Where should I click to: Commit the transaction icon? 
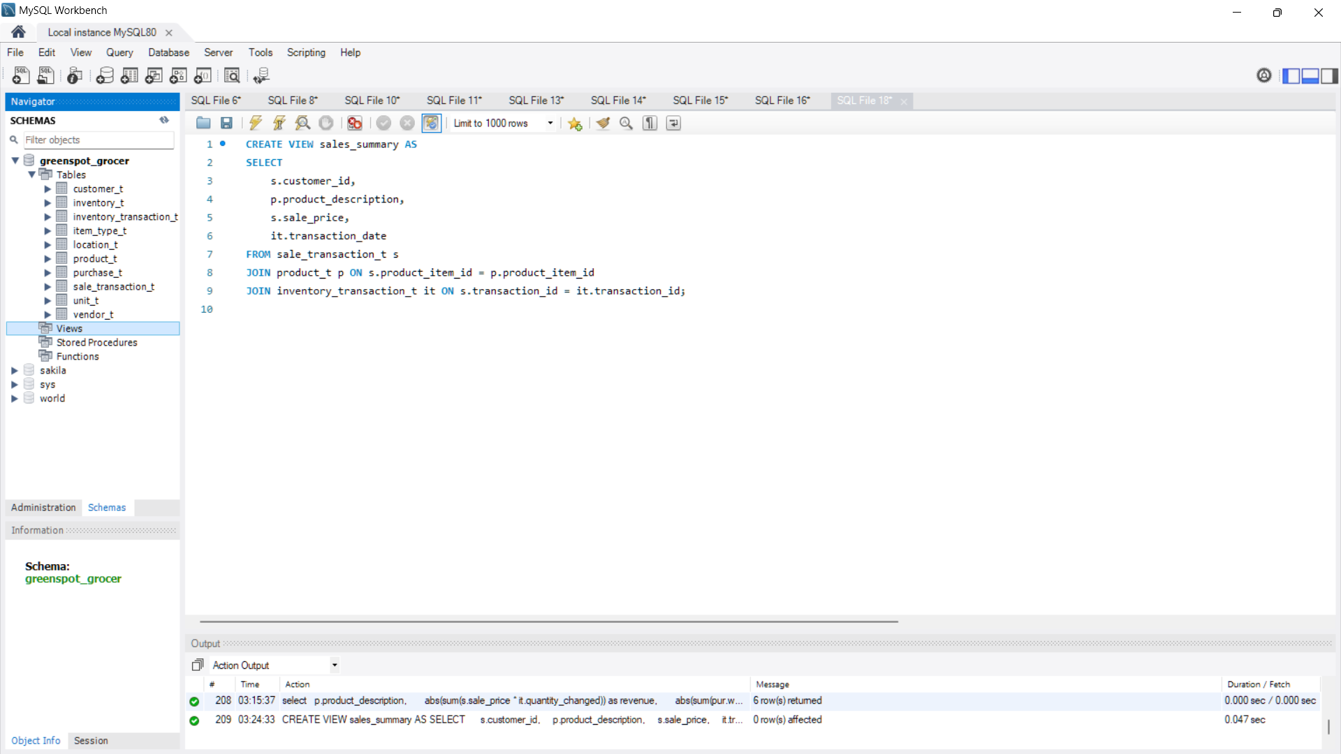click(x=383, y=123)
